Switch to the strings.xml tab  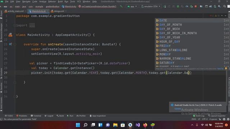pos(59,11)
